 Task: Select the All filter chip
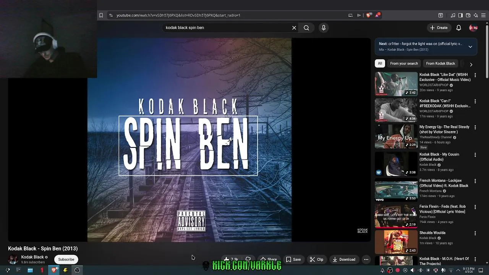[x=380, y=63]
